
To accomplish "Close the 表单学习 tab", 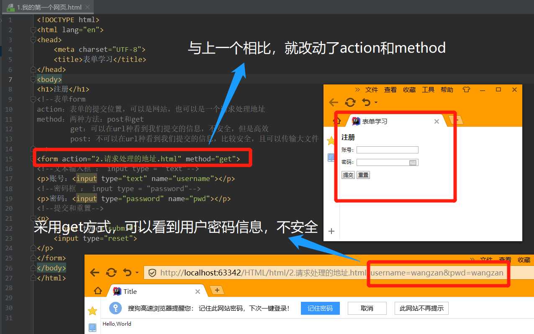I will [436, 121].
